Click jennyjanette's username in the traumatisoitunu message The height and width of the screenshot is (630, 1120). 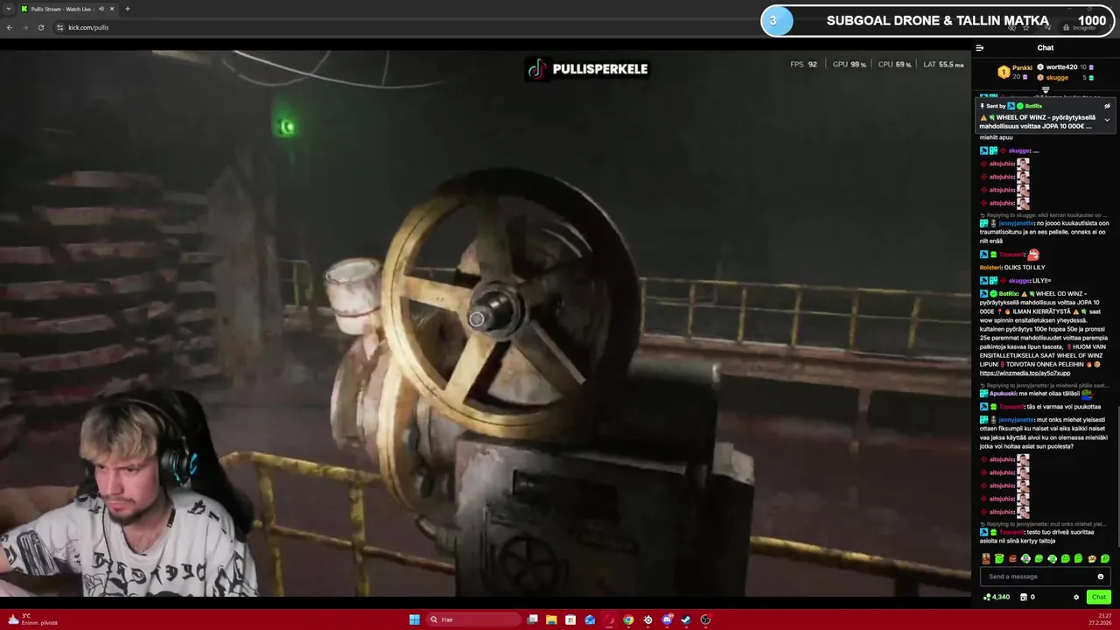(x=1017, y=223)
